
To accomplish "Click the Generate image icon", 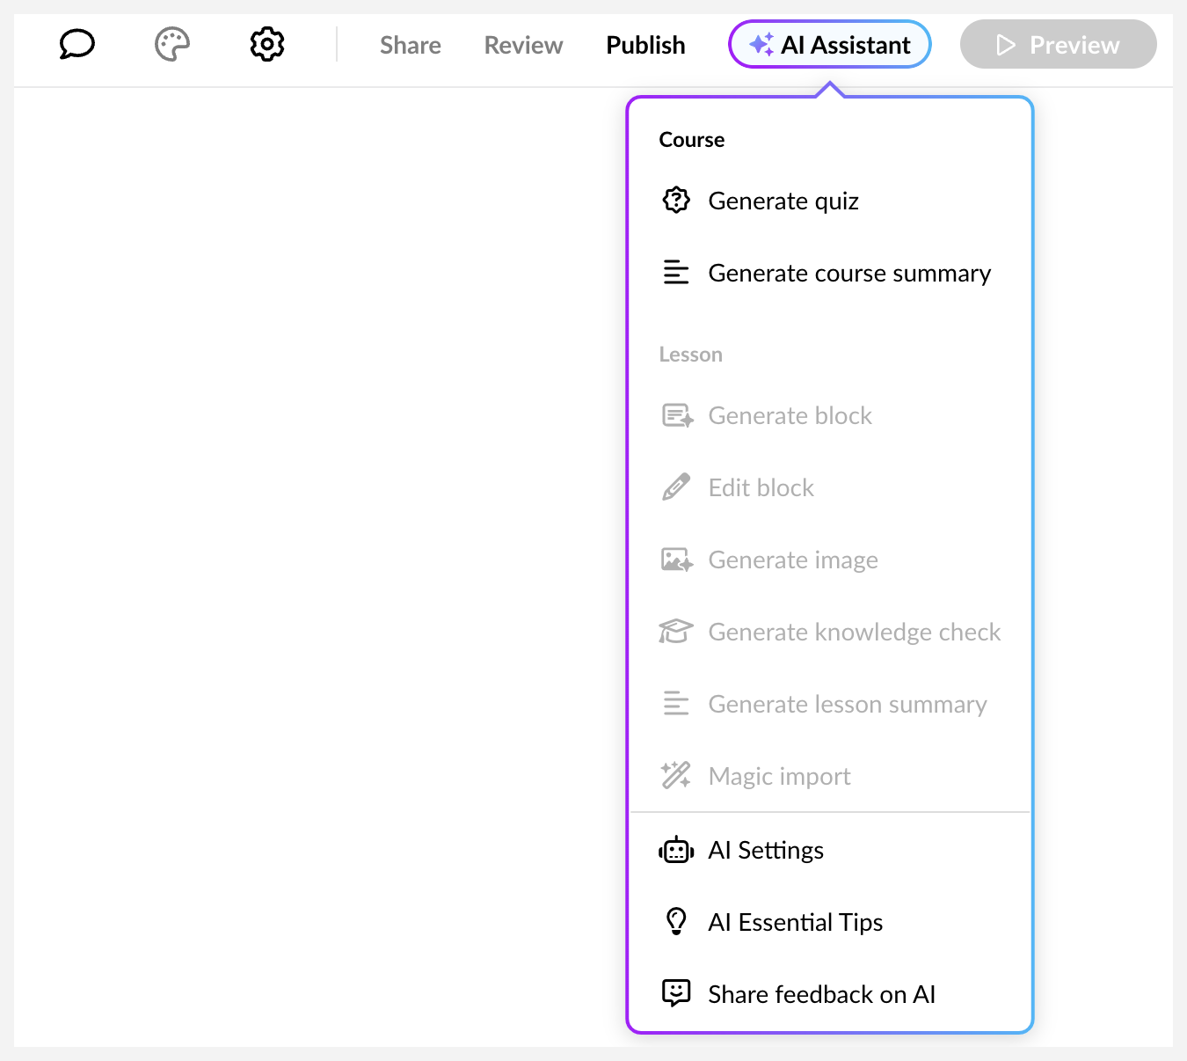I will [675, 559].
